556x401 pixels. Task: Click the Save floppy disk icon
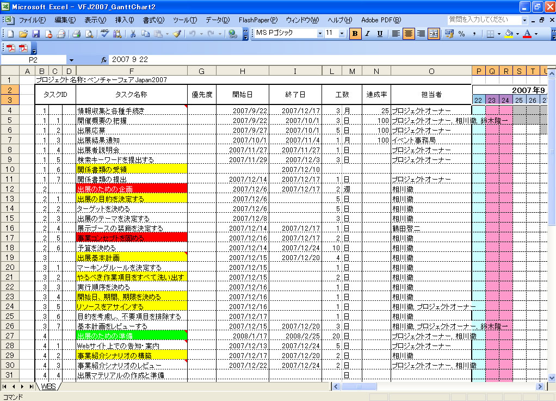click(x=36, y=34)
